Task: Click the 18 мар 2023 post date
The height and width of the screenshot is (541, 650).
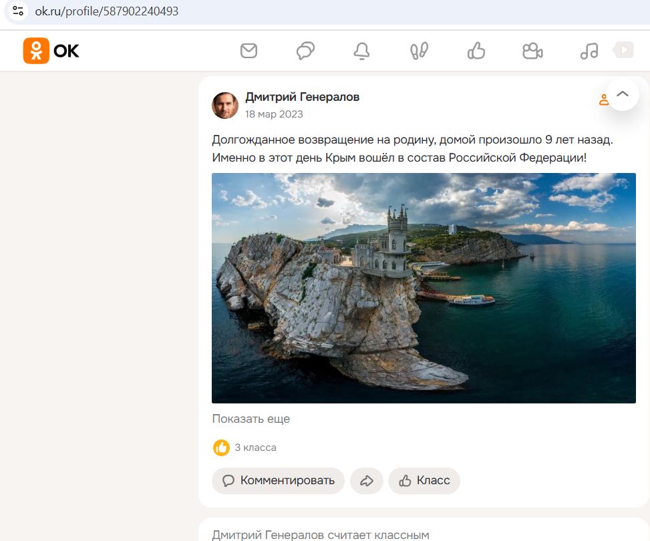Action: (274, 114)
